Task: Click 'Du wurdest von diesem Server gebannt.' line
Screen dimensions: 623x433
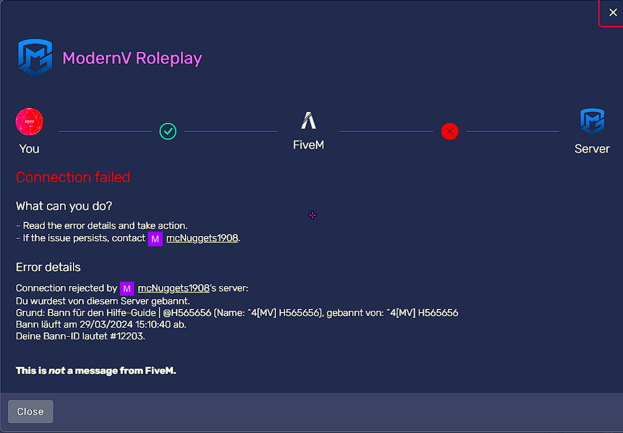Action: coord(103,301)
